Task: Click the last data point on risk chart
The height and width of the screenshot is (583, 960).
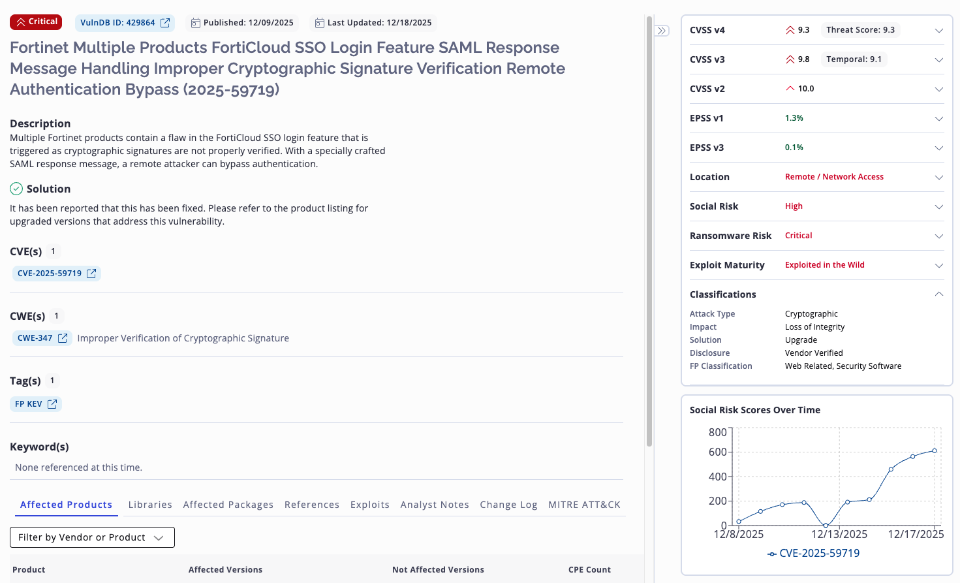Action: pos(935,450)
